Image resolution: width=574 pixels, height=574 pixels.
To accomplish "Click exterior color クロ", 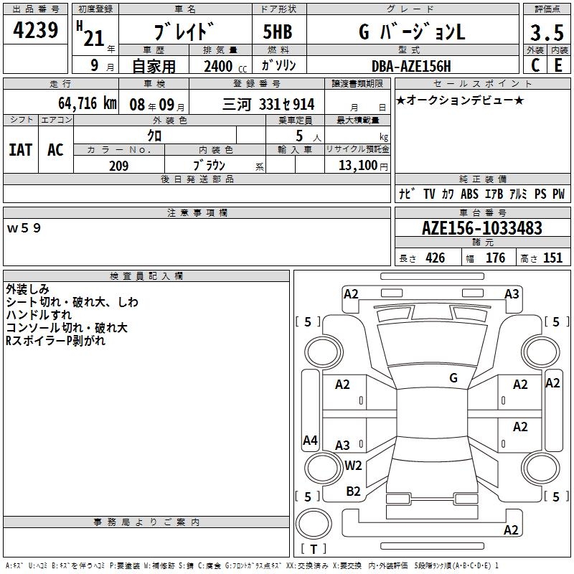I will tap(154, 136).
